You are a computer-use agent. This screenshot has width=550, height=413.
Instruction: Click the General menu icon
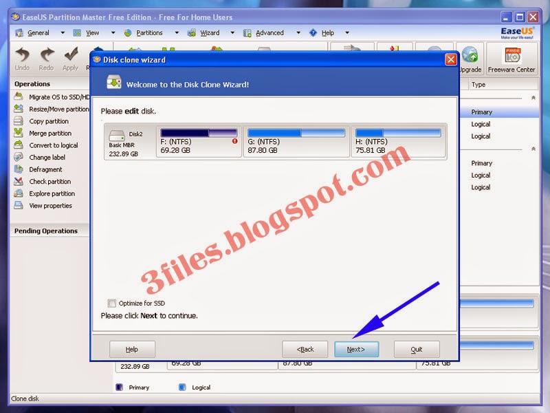point(19,33)
